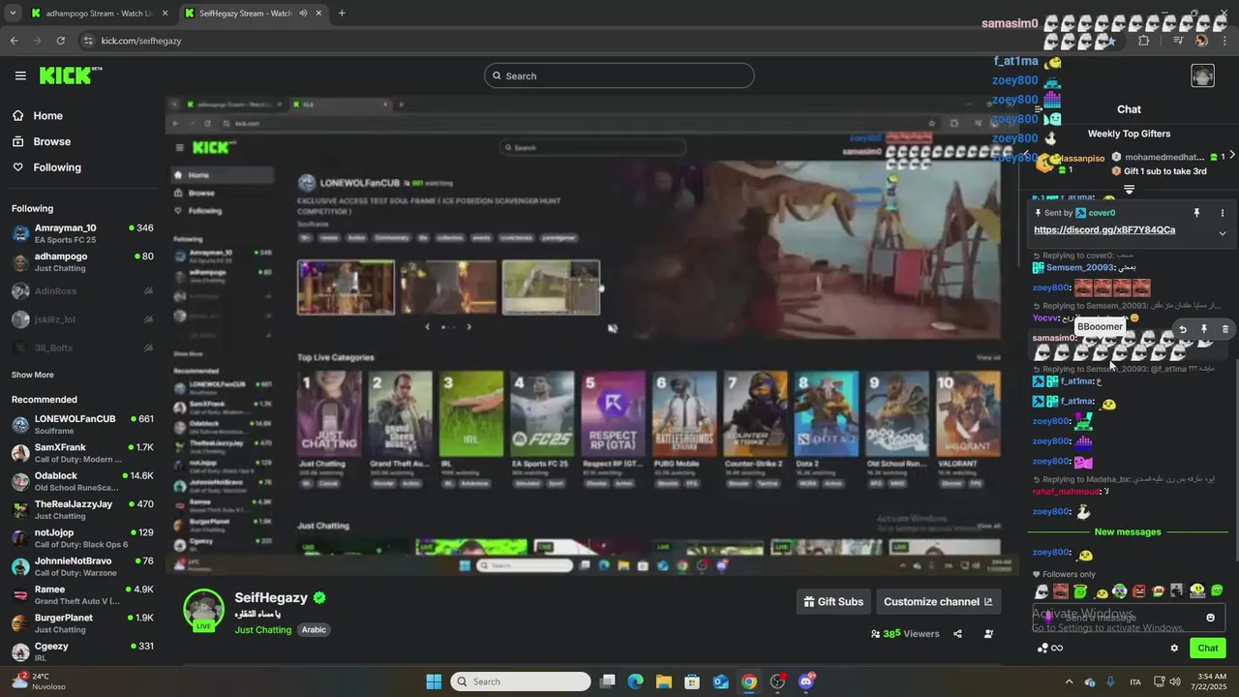Click the Gift Subs button
The height and width of the screenshot is (697, 1239).
tap(833, 601)
